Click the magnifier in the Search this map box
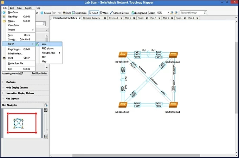The height and width of the screenshot is (158, 239). coord(205,13)
